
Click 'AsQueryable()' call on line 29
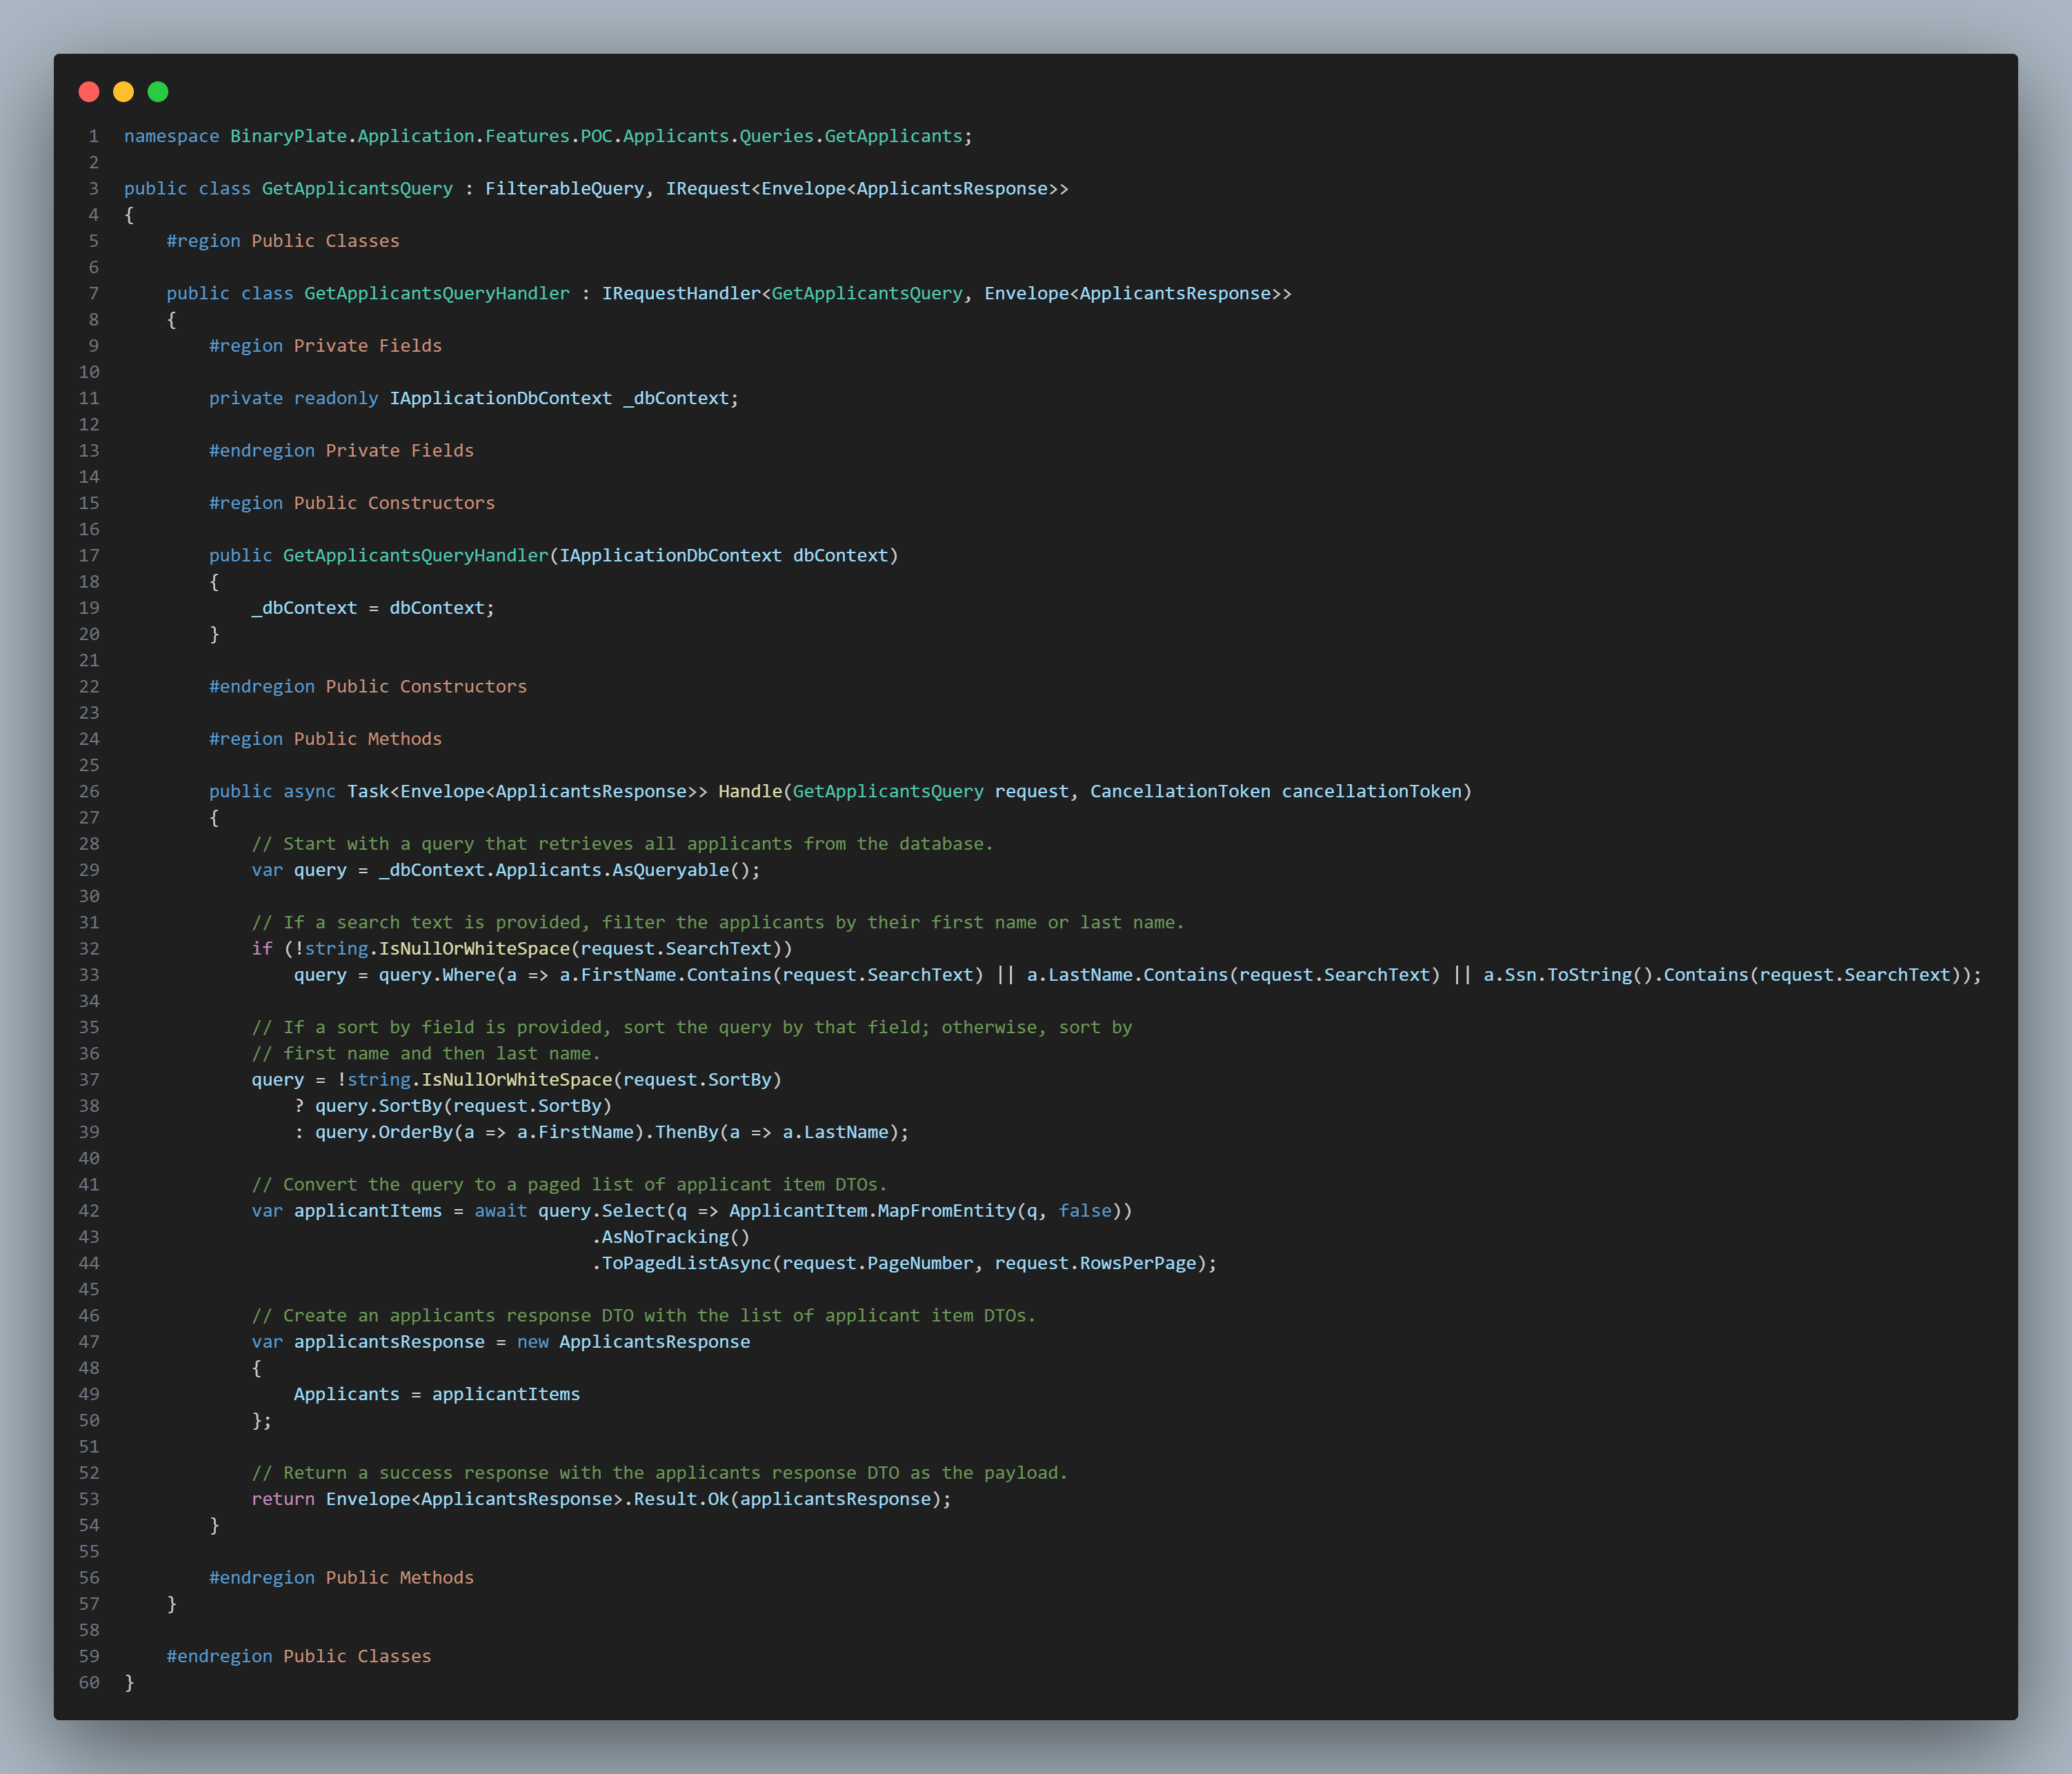tap(681, 870)
